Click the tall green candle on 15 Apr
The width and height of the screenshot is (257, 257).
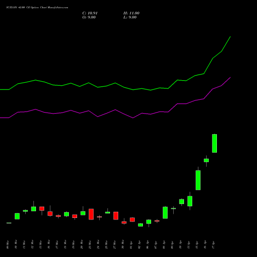[198, 180]
